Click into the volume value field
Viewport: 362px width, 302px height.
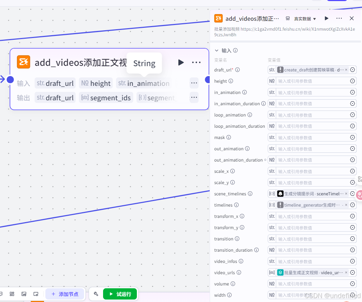[x=312, y=284]
